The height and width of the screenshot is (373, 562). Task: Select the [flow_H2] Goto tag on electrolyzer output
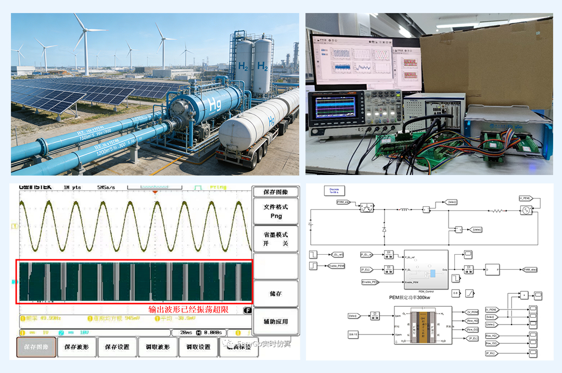coord(471,320)
